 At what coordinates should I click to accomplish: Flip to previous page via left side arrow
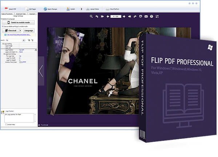(41, 71)
